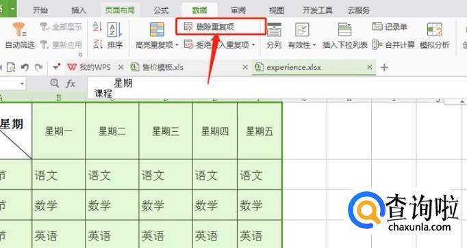Viewport: 467px width, 248px height.
Task: Select column B header
Action: pyautogui.click(x=59, y=98)
